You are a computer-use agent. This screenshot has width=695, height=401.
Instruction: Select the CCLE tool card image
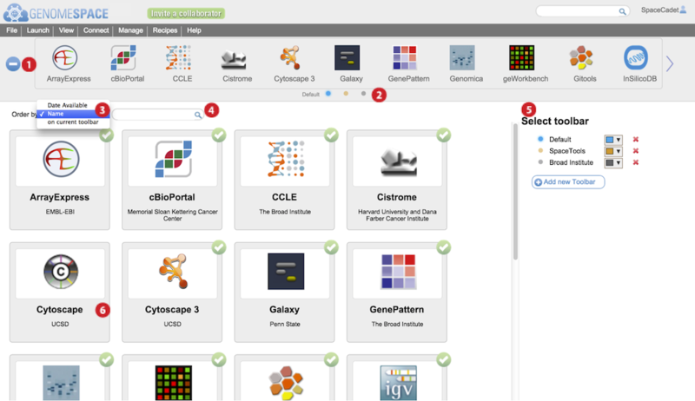[286, 159]
